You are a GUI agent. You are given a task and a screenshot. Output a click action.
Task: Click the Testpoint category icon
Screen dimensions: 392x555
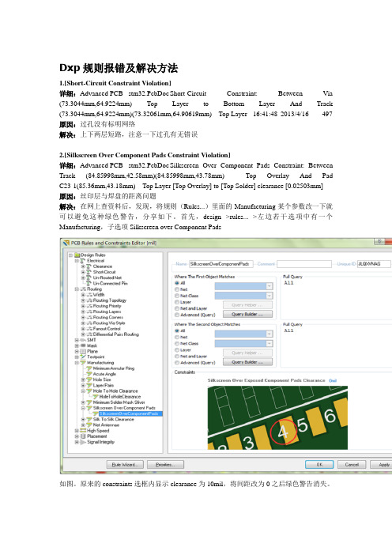click(x=83, y=357)
